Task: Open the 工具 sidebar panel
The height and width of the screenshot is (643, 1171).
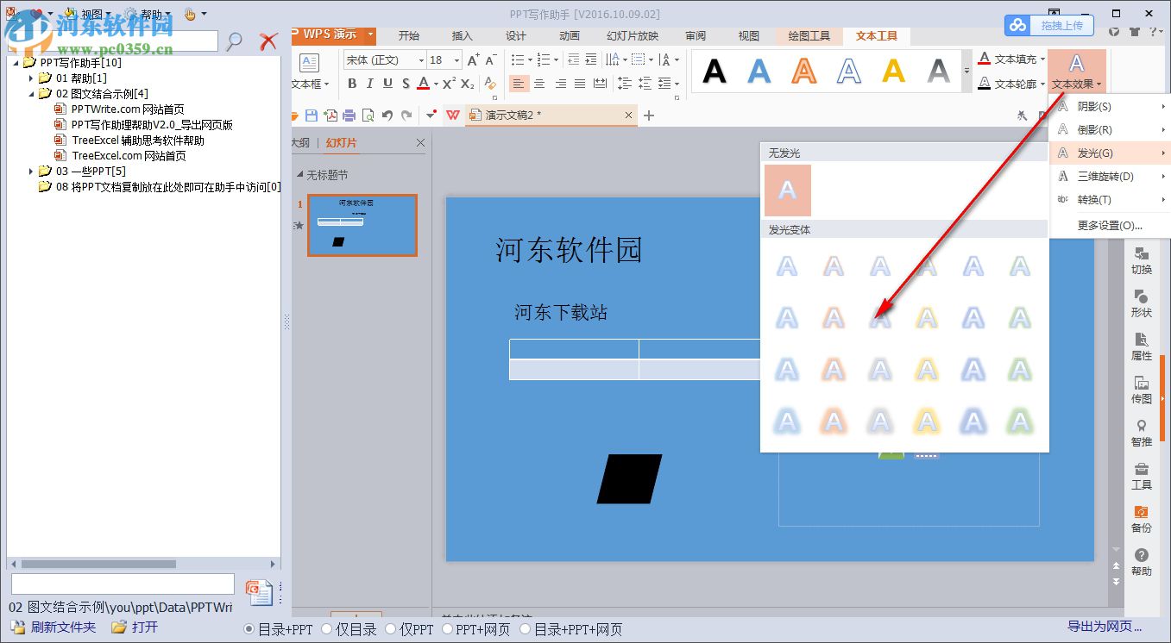Action: click(1142, 475)
